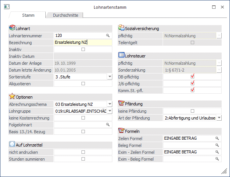Click the Bezeichnung text field
The width and height of the screenshot is (230, 177).
tap(83, 42)
